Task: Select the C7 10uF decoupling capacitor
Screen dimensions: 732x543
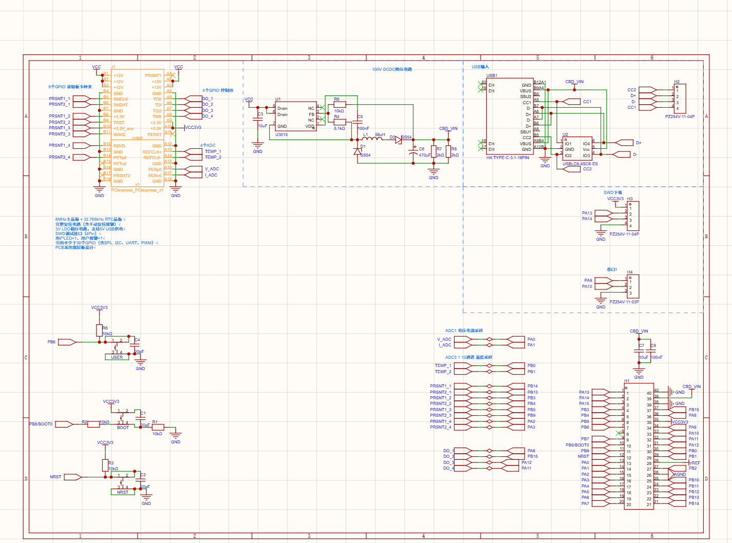Action: 639,351
